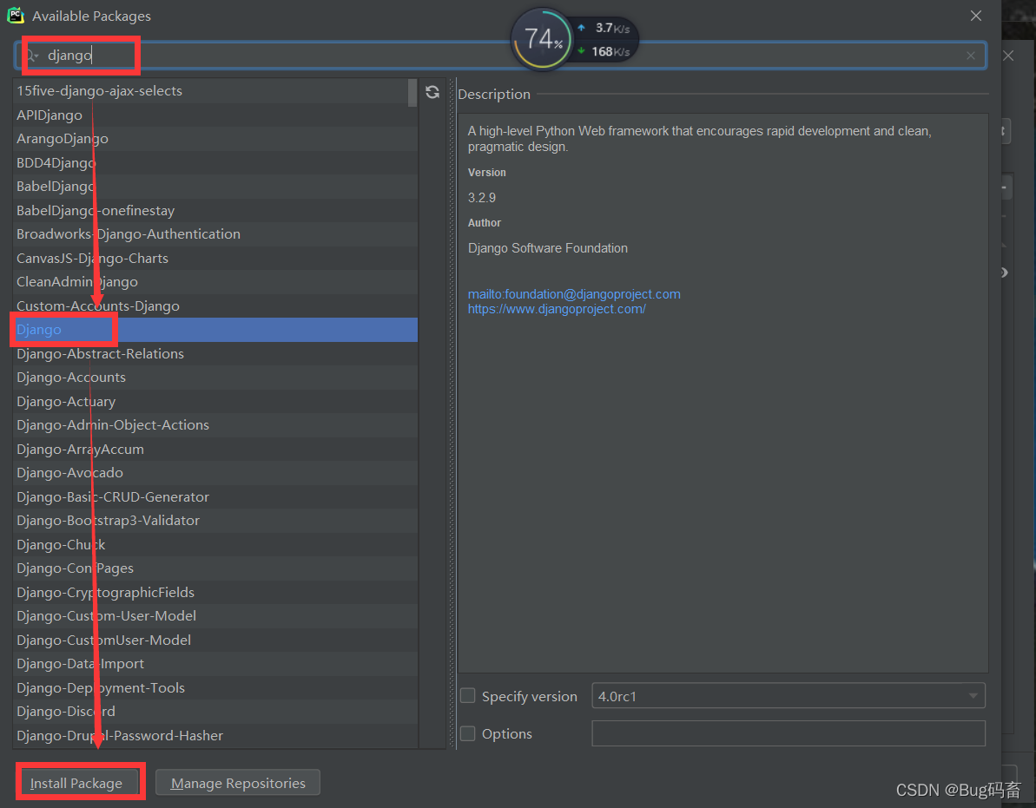Click the Manage Repositories button
This screenshot has width=1036, height=808.
pyautogui.click(x=238, y=783)
